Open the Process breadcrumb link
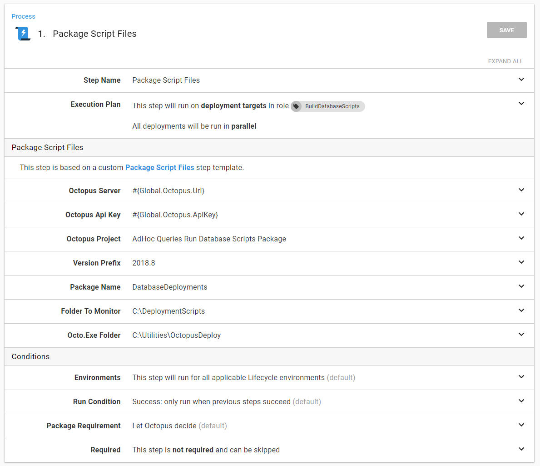Screen dimensions: 540x466 23,16
